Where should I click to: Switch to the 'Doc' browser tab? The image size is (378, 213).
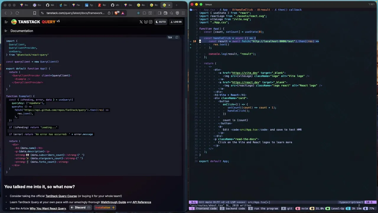(63, 5)
